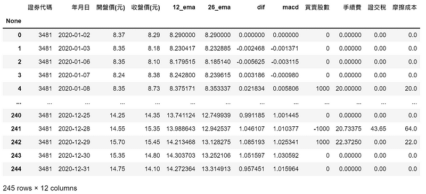Click macd value -0.003115

(x=284, y=62)
